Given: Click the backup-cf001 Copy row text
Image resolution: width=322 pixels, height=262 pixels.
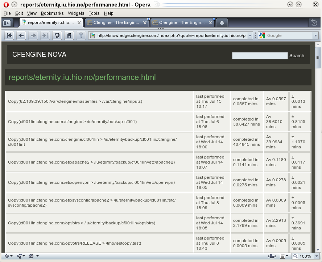Looking at the screenshot, I should point(72,122).
